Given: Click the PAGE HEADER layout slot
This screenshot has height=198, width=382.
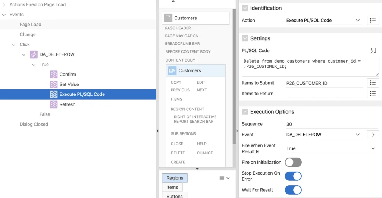Looking at the screenshot, I should point(178,28).
